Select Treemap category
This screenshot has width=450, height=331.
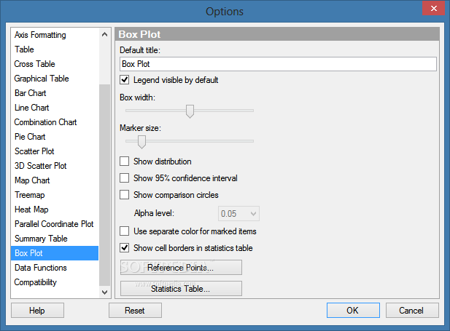pyautogui.click(x=55, y=195)
